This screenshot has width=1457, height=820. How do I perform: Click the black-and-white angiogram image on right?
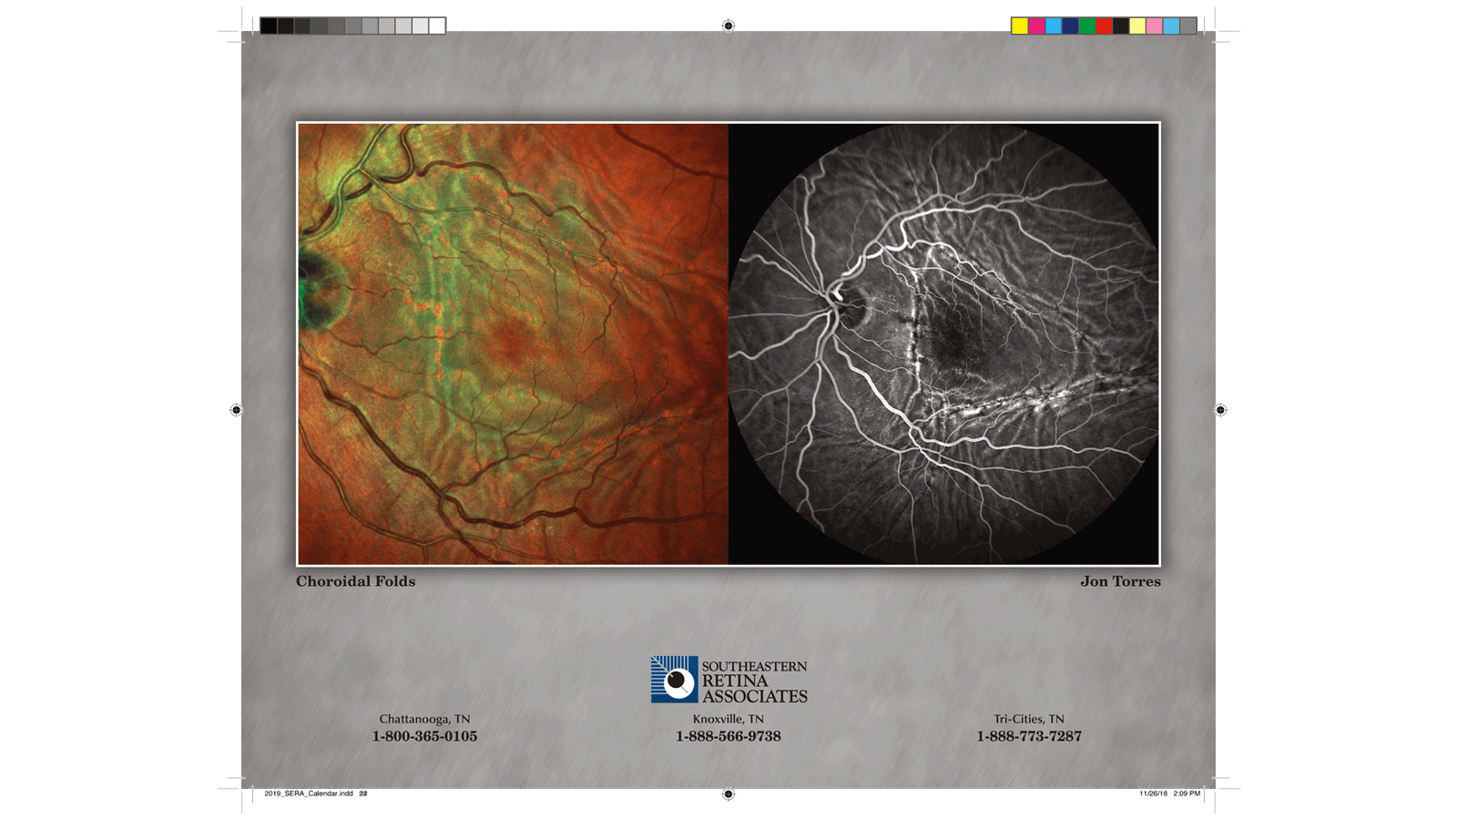pyautogui.click(x=943, y=343)
